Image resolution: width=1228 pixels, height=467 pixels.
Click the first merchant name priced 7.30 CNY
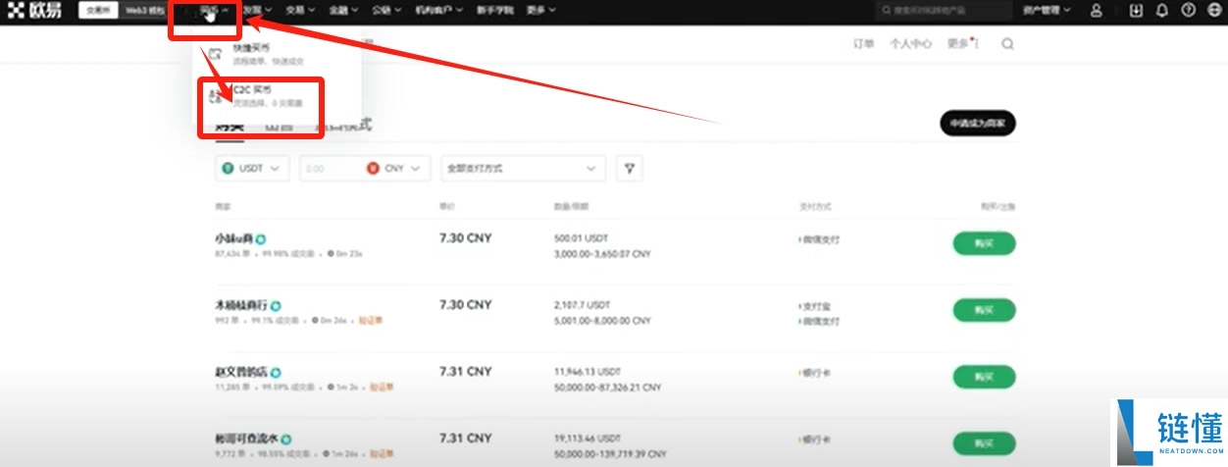point(234,238)
